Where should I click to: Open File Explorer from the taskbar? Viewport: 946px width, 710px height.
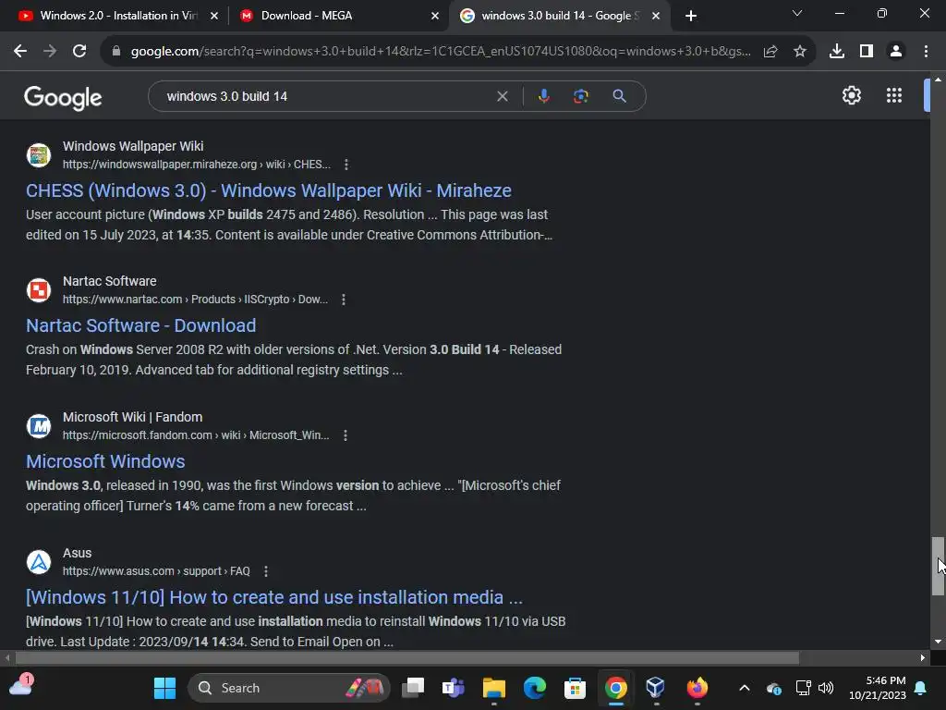(x=493, y=688)
